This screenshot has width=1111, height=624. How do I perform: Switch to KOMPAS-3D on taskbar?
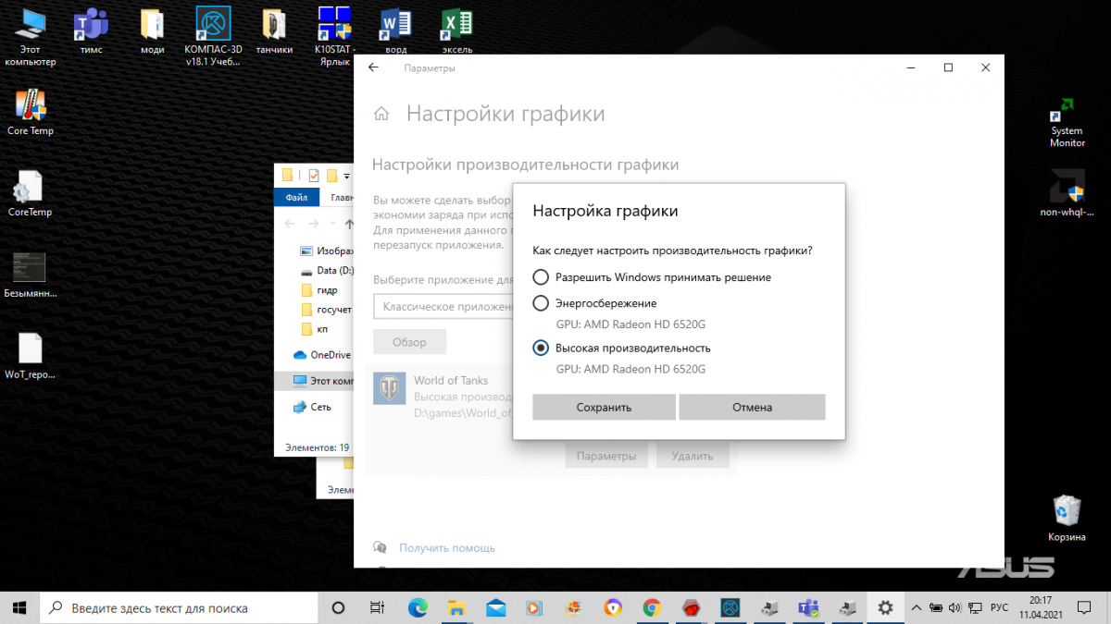pos(730,607)
